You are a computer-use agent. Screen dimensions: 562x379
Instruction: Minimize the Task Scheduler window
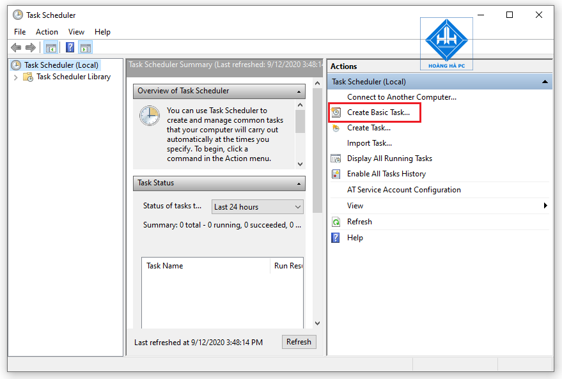481,15
